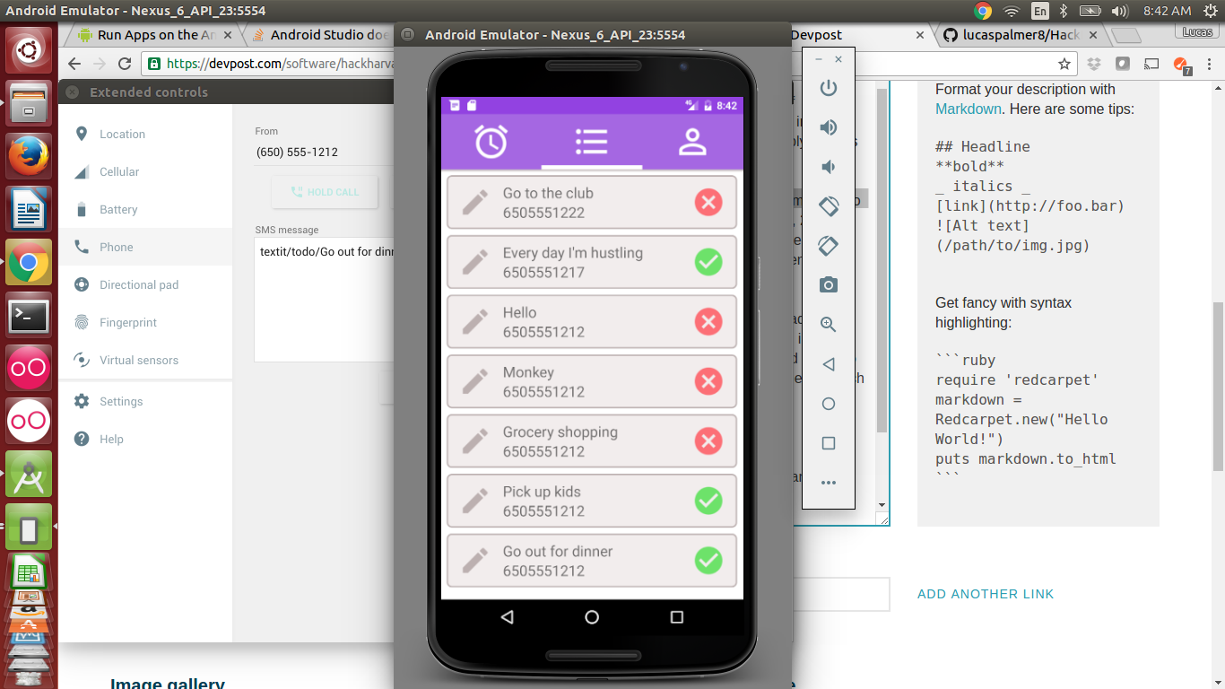The image size is (1225, 689).
Task: Edit 'Go out for dinner' pencil icon
Action: point(474,561)
